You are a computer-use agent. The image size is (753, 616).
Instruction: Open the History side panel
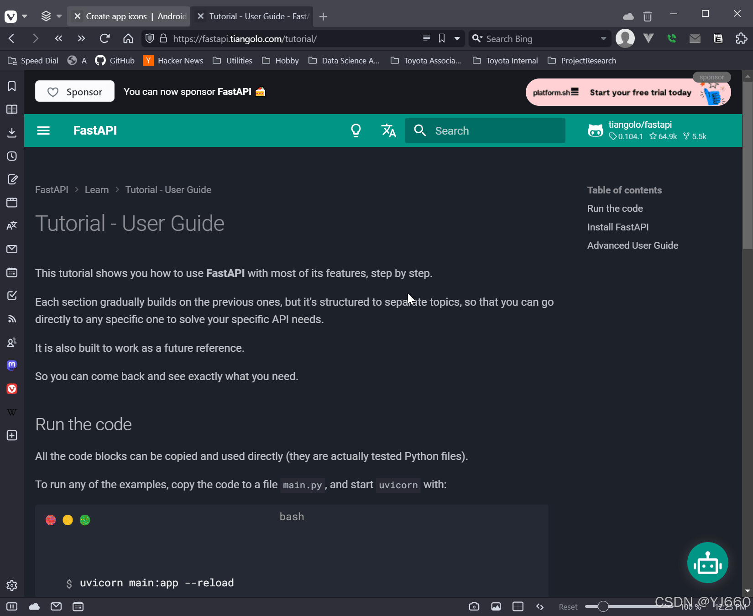coord(12,156)
